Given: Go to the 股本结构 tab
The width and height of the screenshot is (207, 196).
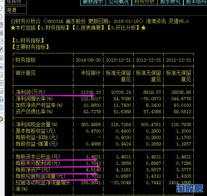Looking at the screenshot, I should click(x=196, y=3).
